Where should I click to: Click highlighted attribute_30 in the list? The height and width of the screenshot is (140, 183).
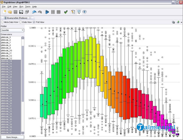(11, 103)
